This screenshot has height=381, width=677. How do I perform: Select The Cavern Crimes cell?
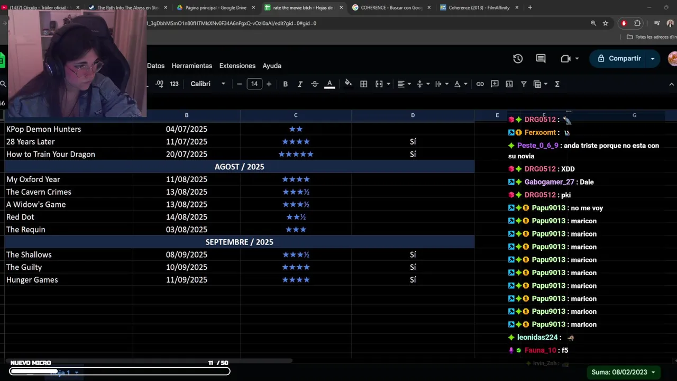pyautogui.click(x=69, y=192)
